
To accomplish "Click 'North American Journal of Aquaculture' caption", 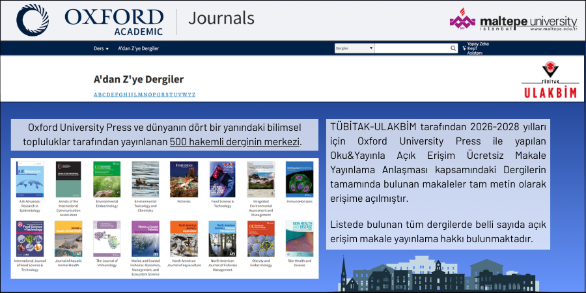I will tap(184, 263).
